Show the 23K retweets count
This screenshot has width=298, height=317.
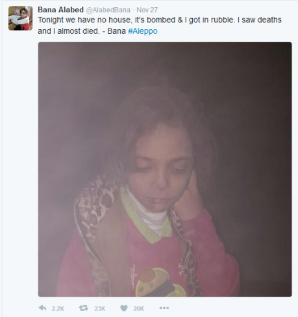coord(99,309)
